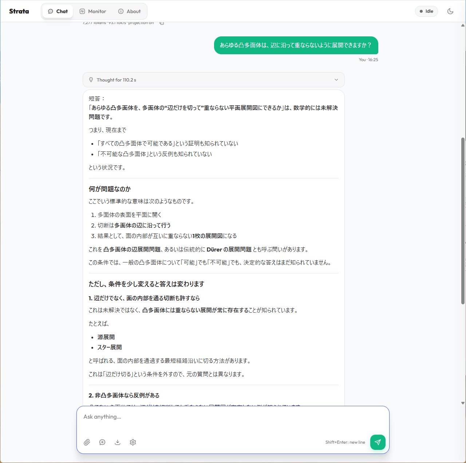The image size is (466, 463).
Task: Click the timestamp You · 16:25
Action: (x=368, y=60)
